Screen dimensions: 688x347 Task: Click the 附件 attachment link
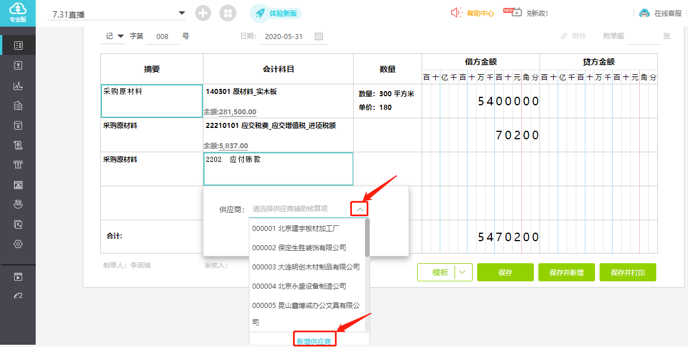574,36
